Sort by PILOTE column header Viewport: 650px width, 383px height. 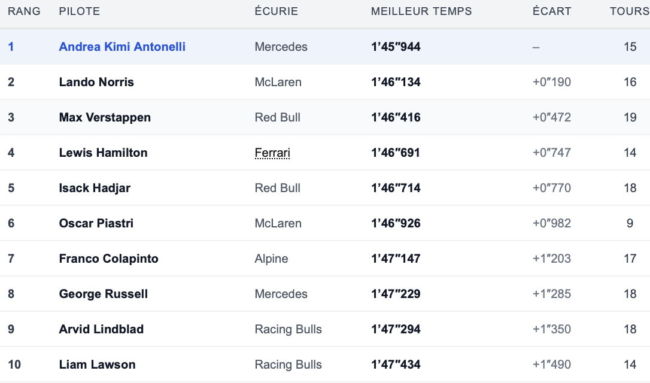coord(80,11)
